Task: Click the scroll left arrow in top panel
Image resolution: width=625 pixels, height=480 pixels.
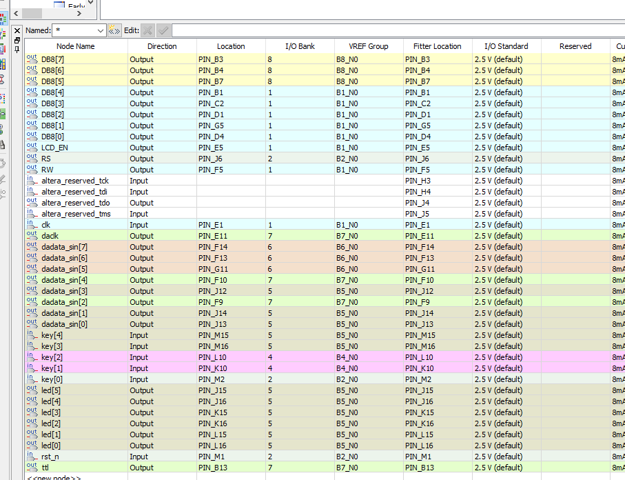Action: pos(16,13)
